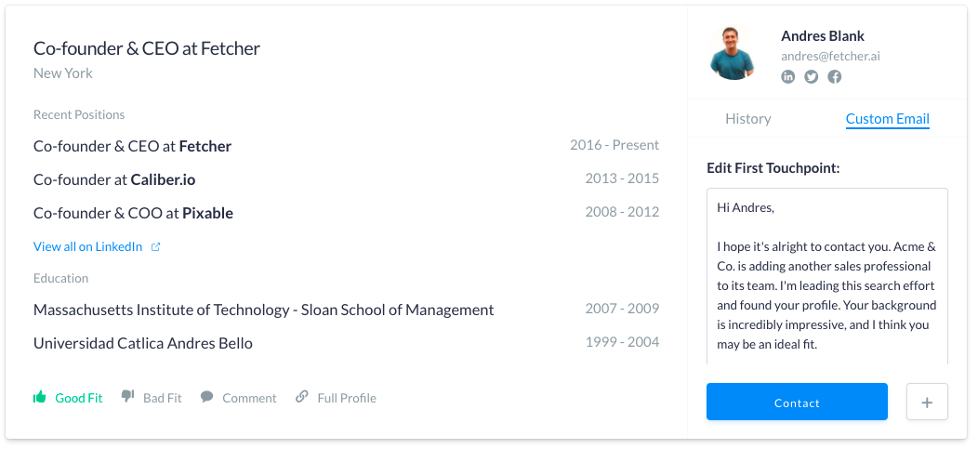Click the andres@fetcher.ai email address

click(830, 57)
